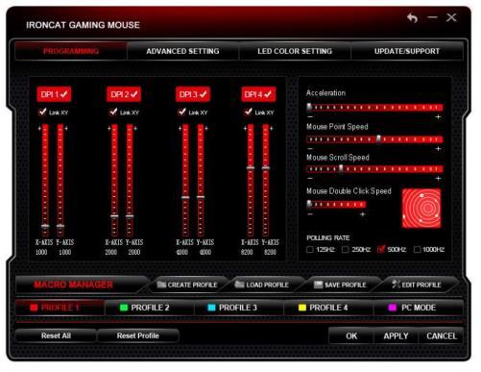Viewport: 481px width, 372px height.
Task: Go to Update/Support tab
Action: [x=407, y=51]
